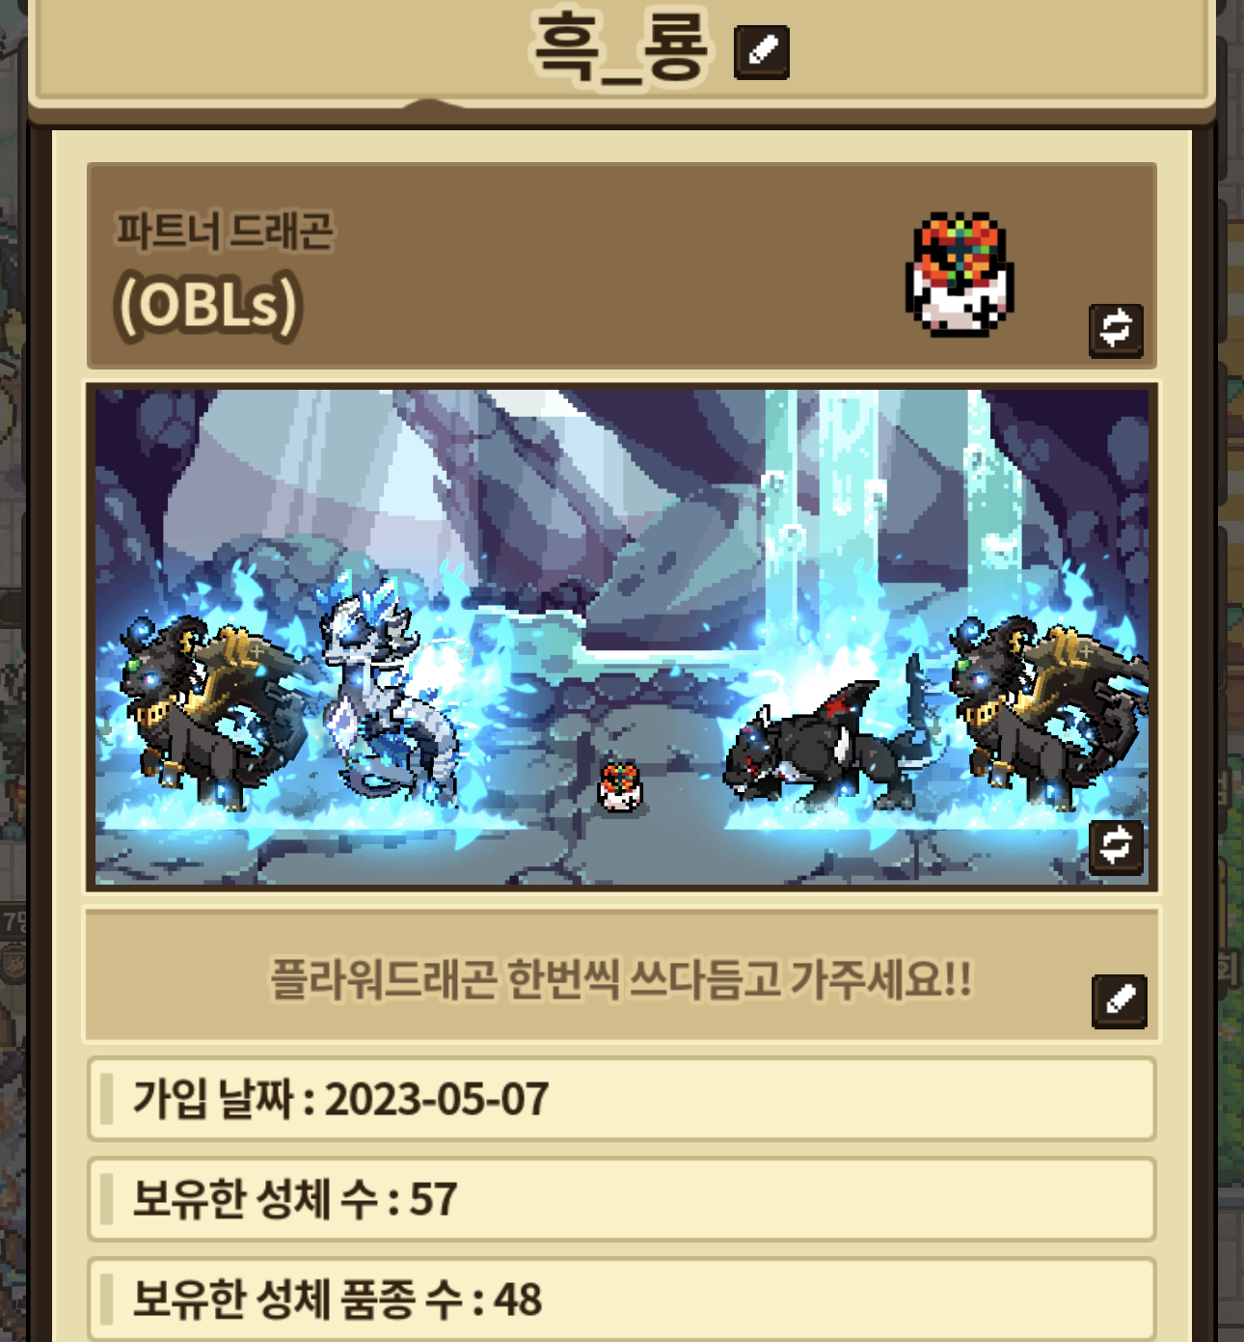
Task: Select the 가입 날짜 2023-05-07 row
Action: (x=622, y=1100)
